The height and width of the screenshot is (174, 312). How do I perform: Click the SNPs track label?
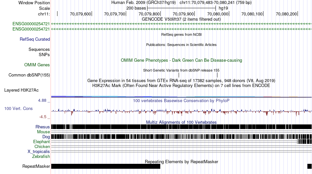[44, 54]
